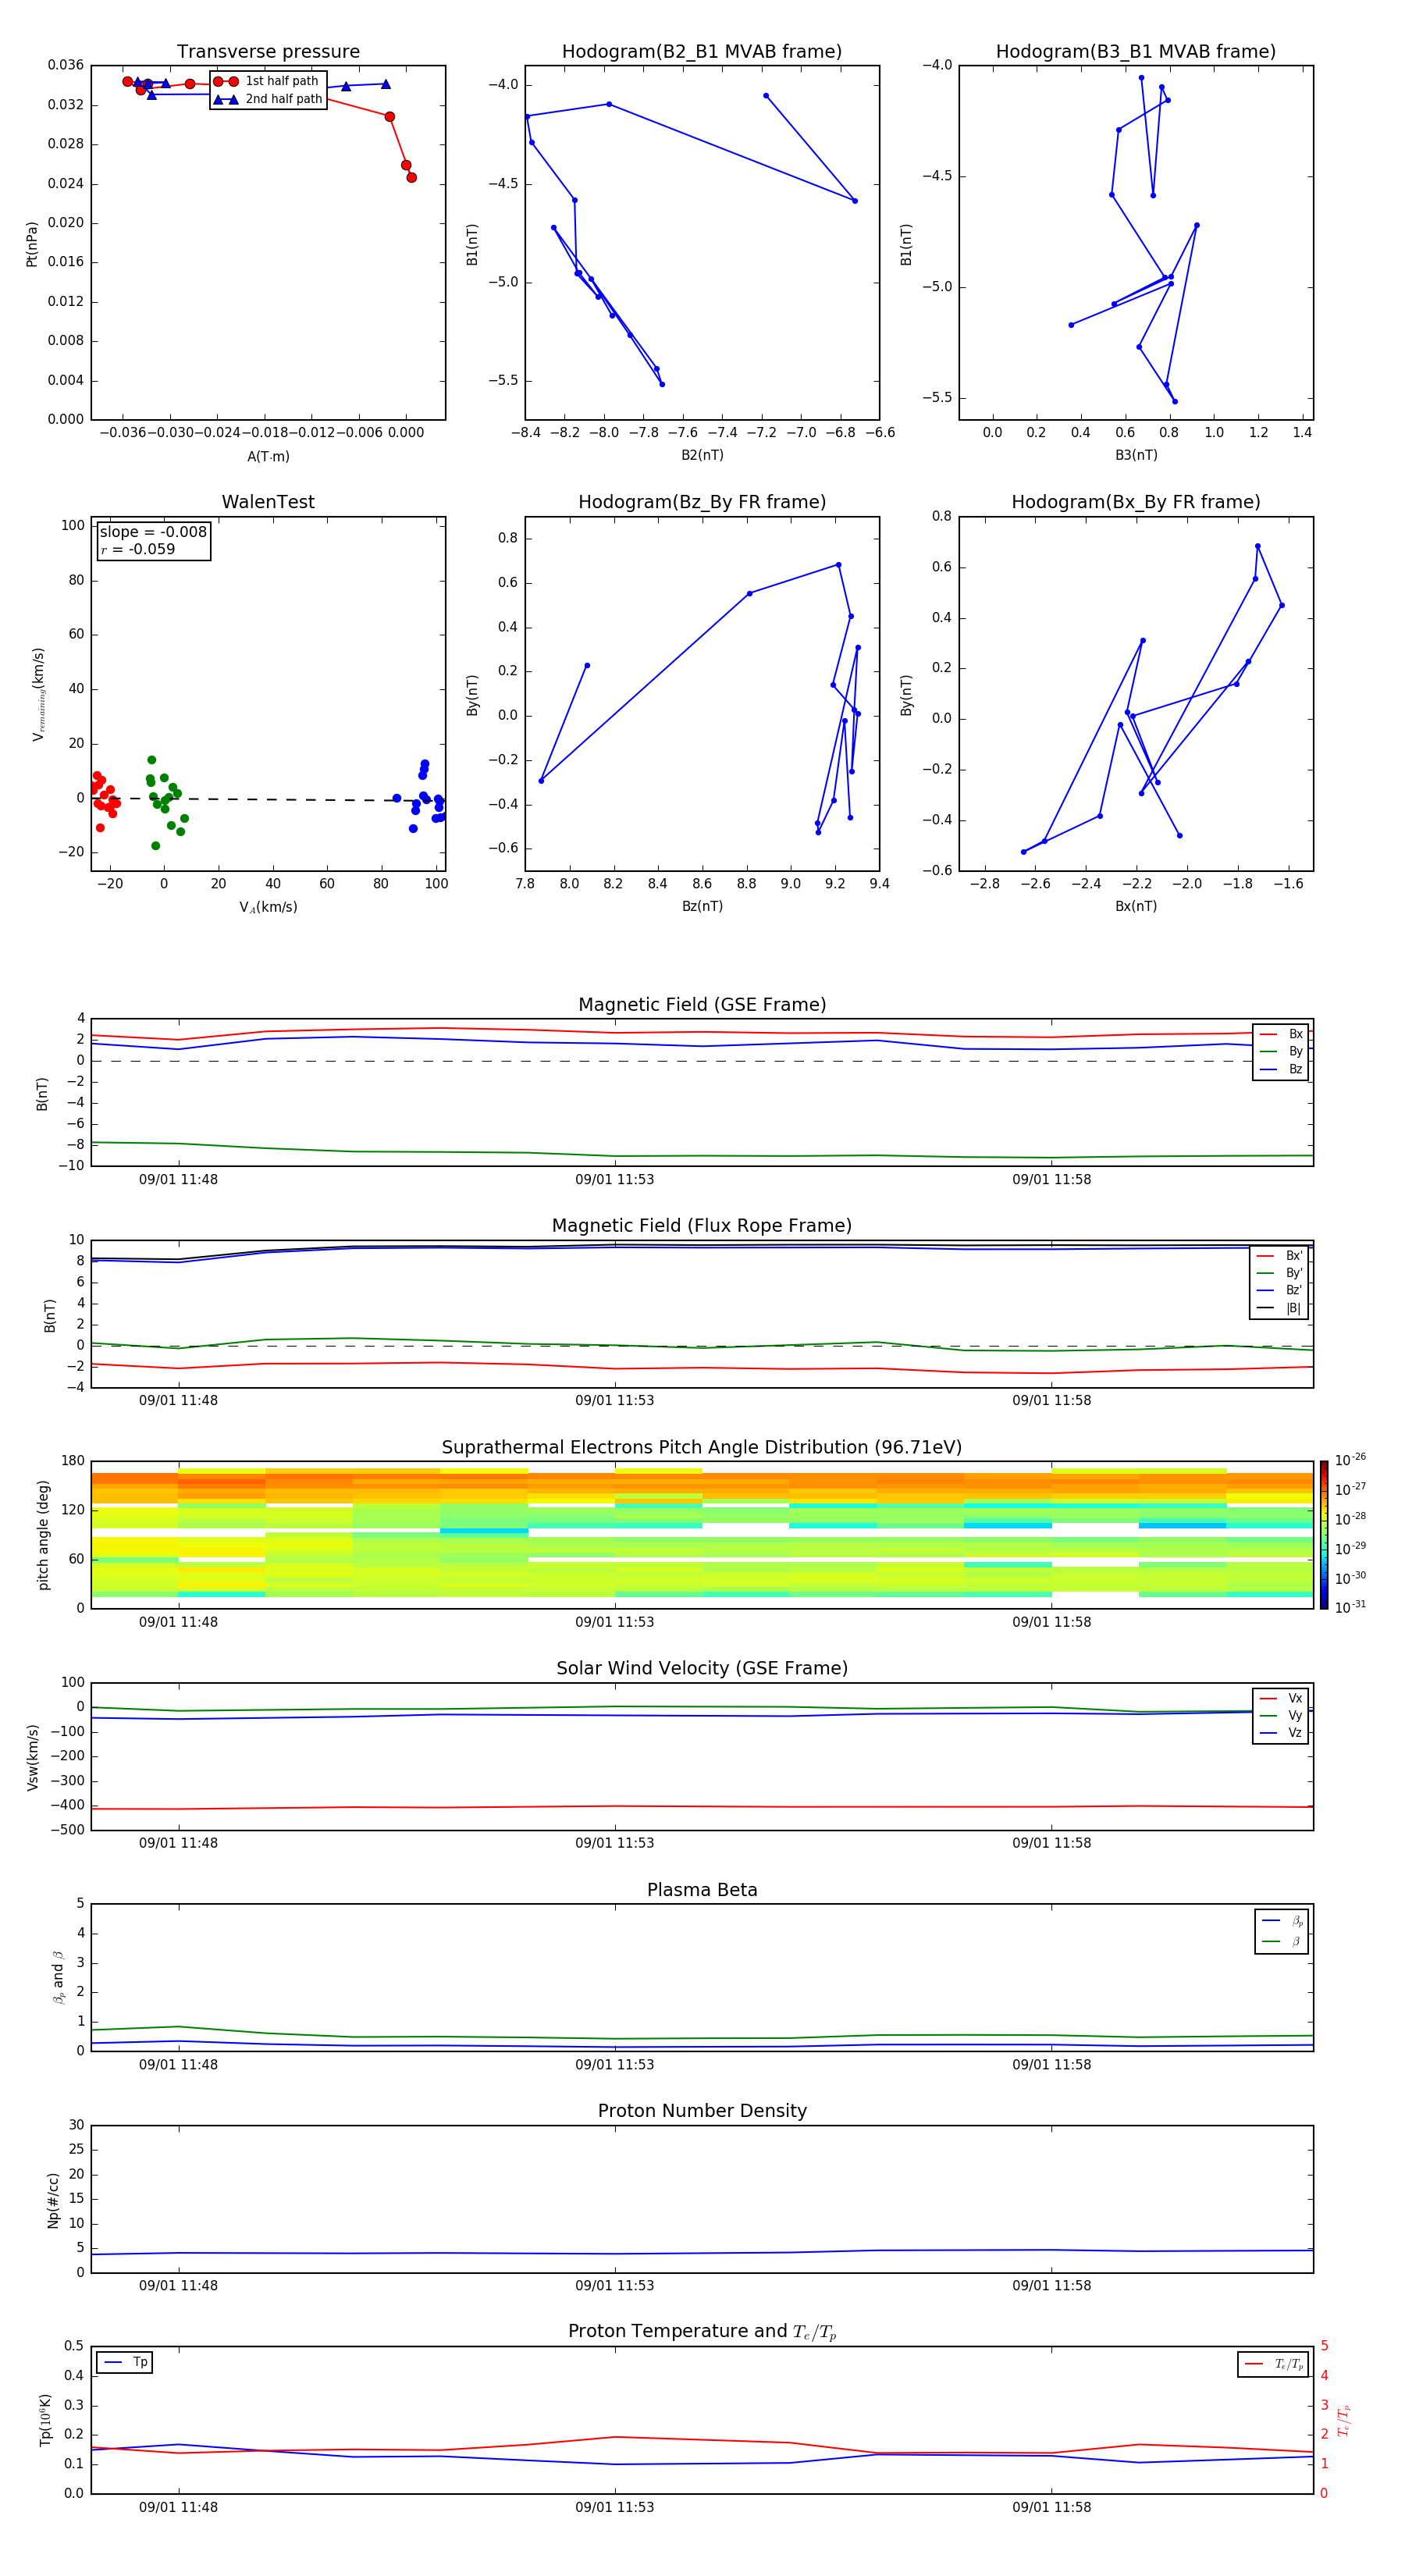Click the 'Np(#/cc)' axis label
The height and width of the screenshot is (2576, 1405).
point(53,2200)
